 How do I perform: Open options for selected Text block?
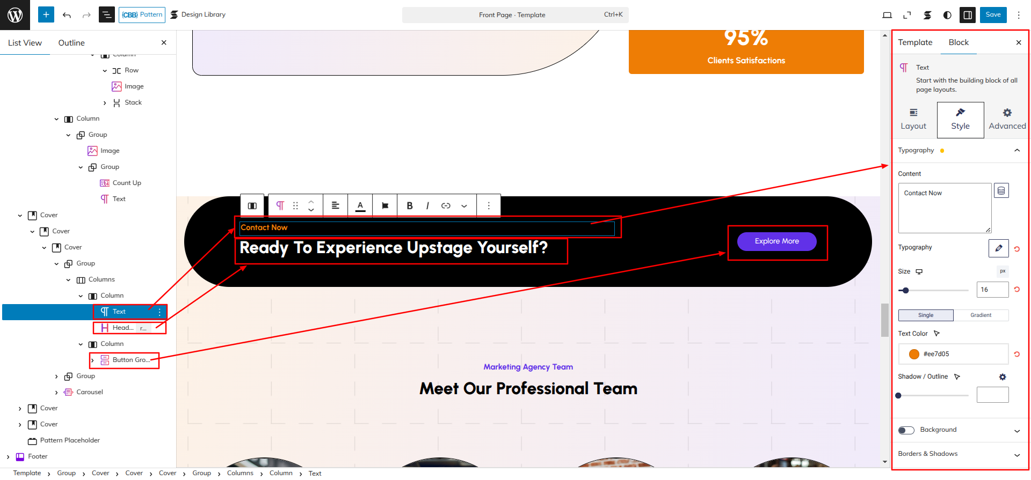point(159,312)
